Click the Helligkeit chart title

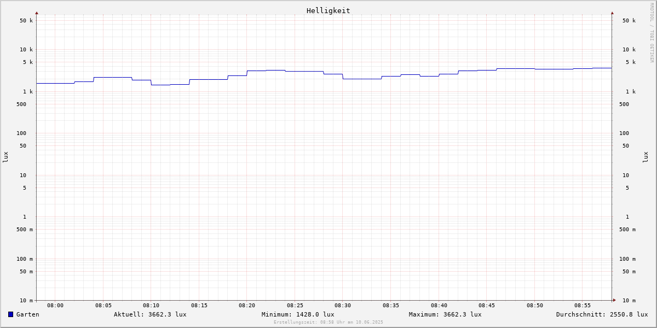(x=328, y=10)
